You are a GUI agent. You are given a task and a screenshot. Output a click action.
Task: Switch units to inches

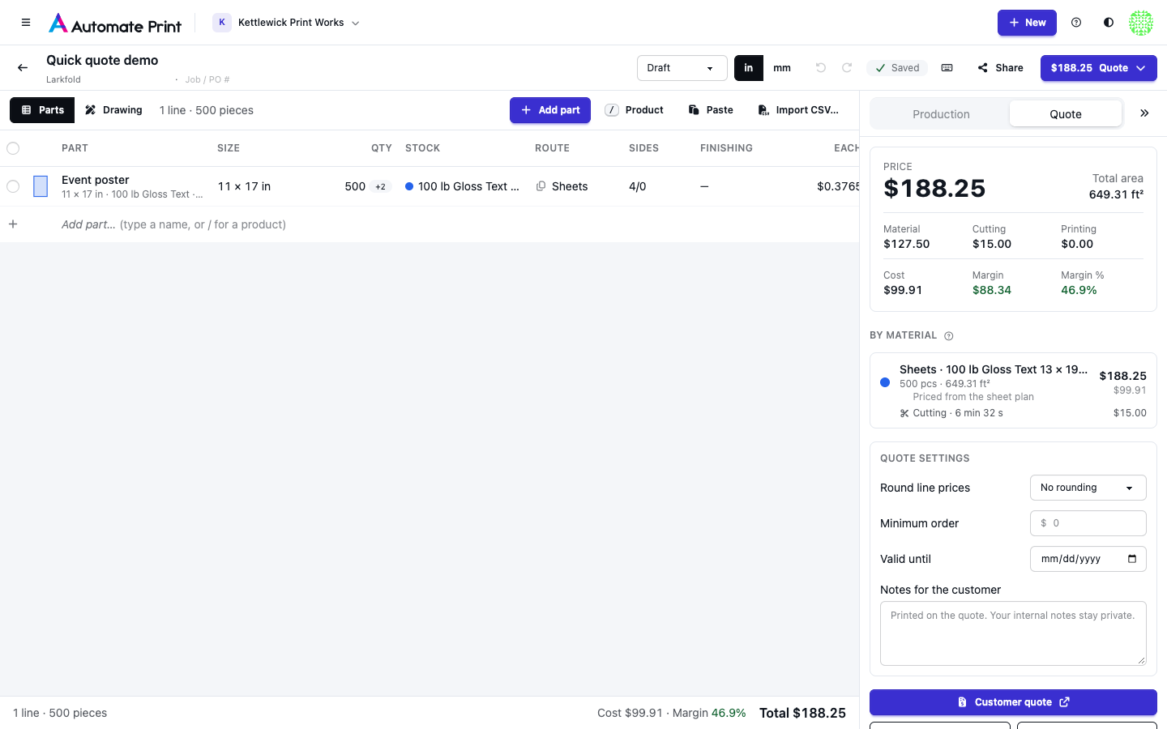[x=749, y=68]
